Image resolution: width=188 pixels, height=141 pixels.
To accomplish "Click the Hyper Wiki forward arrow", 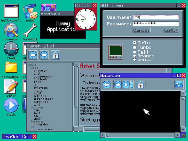I will (x=44, y=55).
